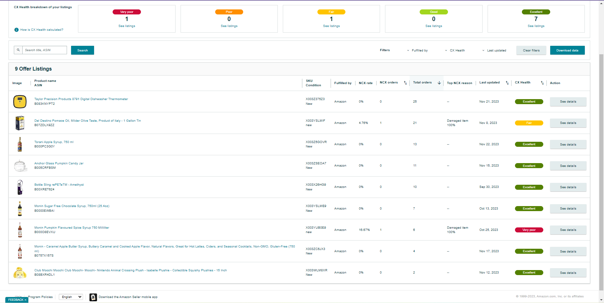Sort by CX Health column arrows icon
Viewport: 604px width, 303px height.
542,83
